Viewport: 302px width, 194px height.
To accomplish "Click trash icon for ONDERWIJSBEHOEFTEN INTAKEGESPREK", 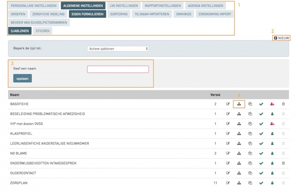I will (283, 163).
